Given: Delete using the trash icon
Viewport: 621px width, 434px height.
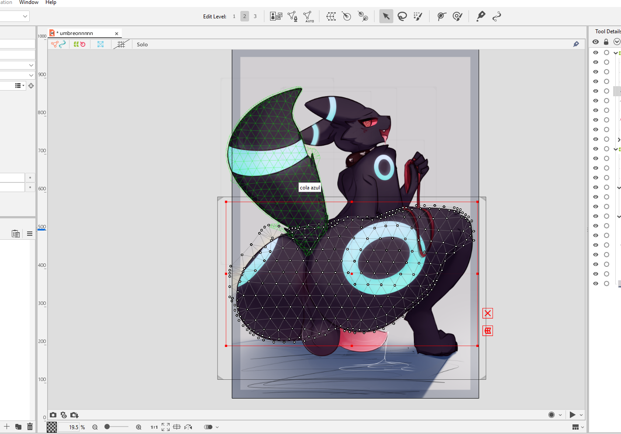Looking at the screenshot, I should (x=30, y=427).
